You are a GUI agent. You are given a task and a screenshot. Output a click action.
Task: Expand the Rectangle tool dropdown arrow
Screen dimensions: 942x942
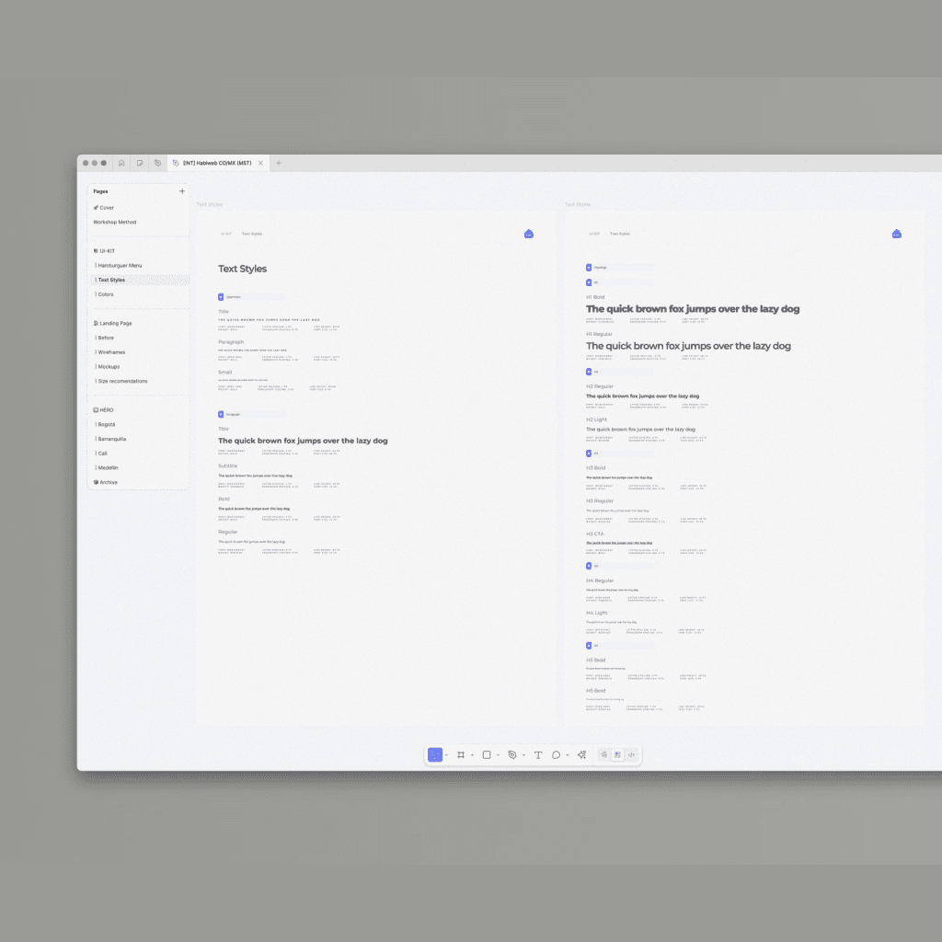(498, 755)
